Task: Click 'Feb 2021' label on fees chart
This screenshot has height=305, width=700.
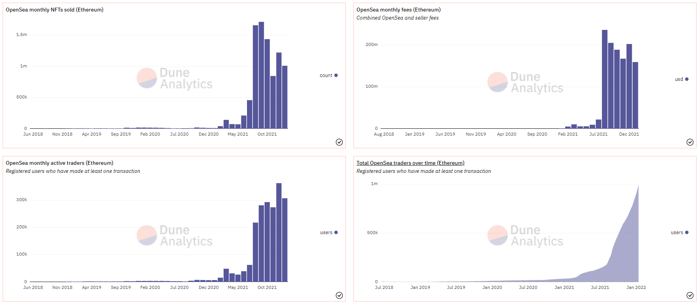Action: coord(568,134)
